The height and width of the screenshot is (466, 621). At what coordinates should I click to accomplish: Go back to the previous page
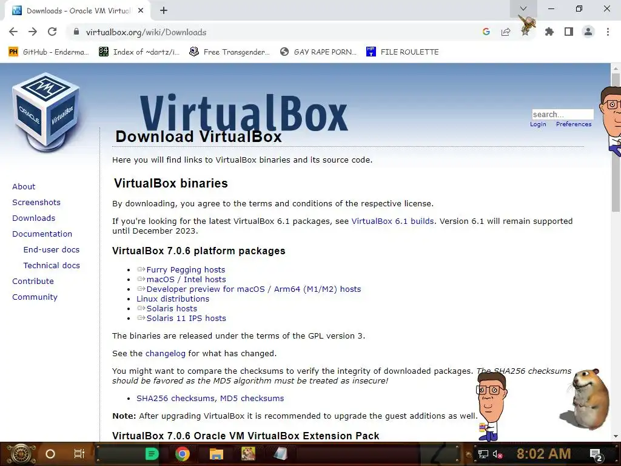(13, 32)
